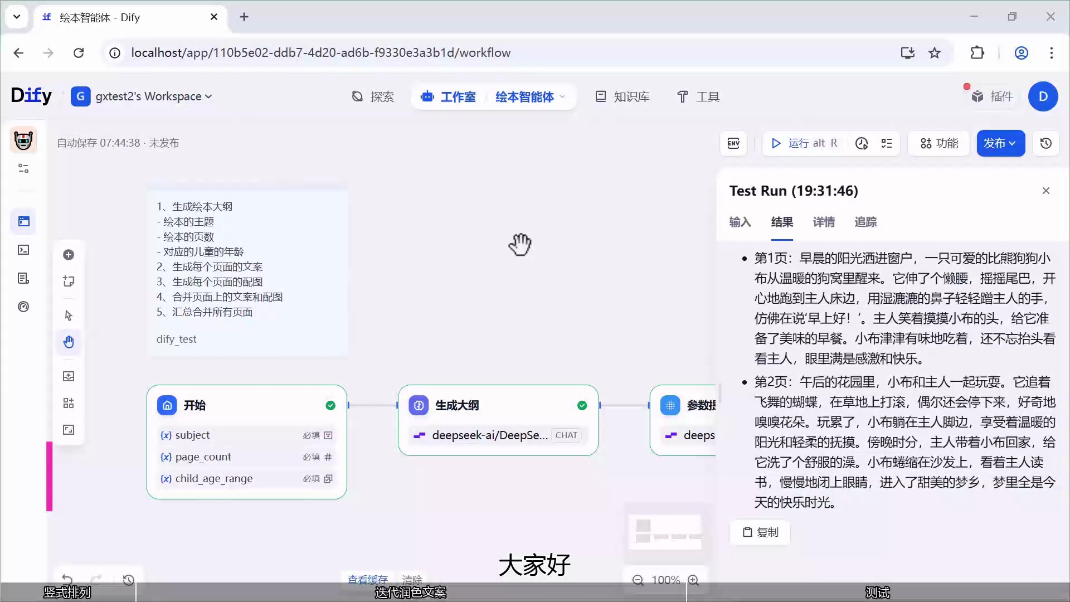The height and width of the screenshot is (602, 1070).
Task: Expand the 绘本智能体 app dropdown
Action: click(531, 97)
